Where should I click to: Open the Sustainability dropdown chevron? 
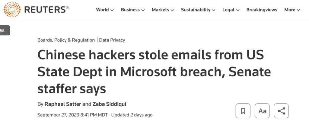click(x=214, y=10)
